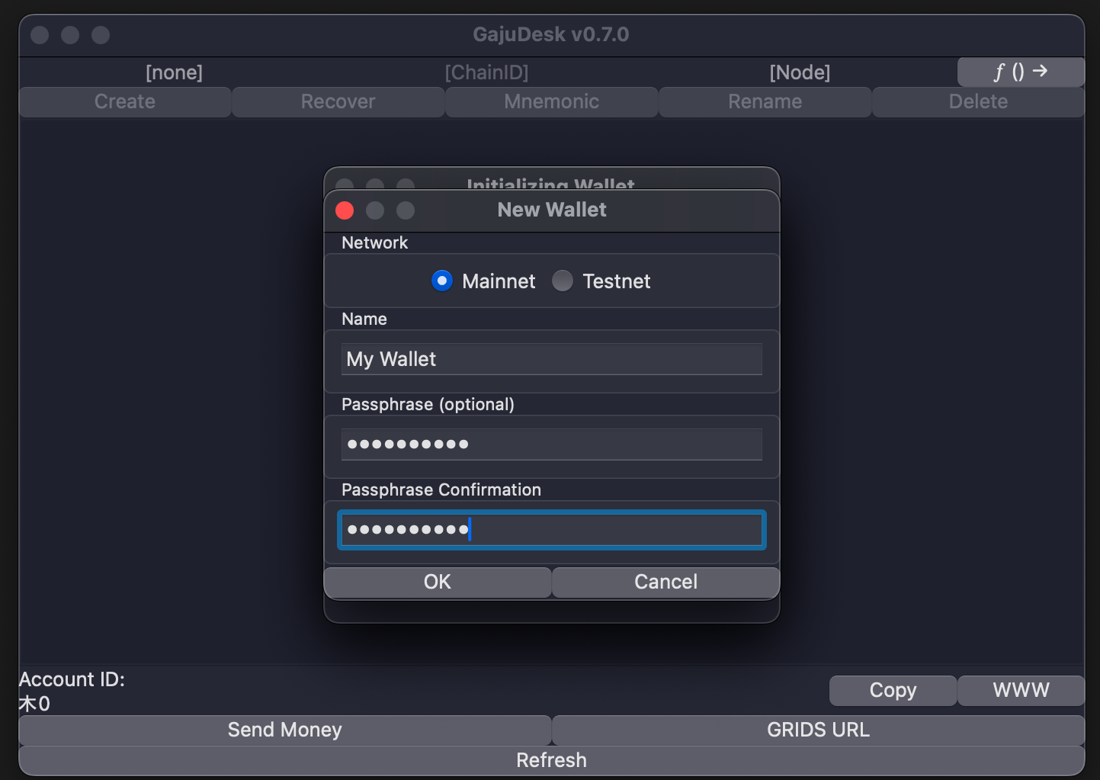Image resolution: width=1100 pixels, height=780 pixels.
Task: Close the New Wallet dialog with red button
Action: coord(345,210)
